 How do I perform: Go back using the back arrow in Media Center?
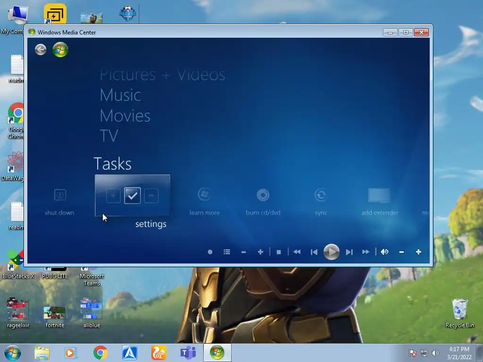point(41,49)
